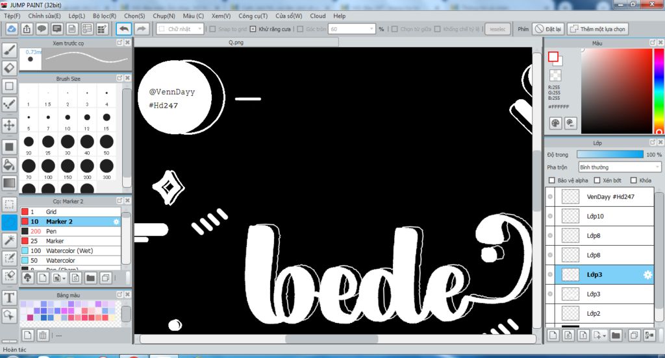Select Watercolor (Wet) brush
Screen dimensions: 665x358
(70, 251)
